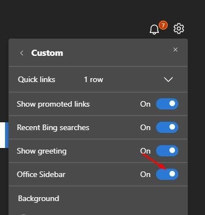
Task: Disable the Recent Bing searches switch
Action: coord(167,127)
